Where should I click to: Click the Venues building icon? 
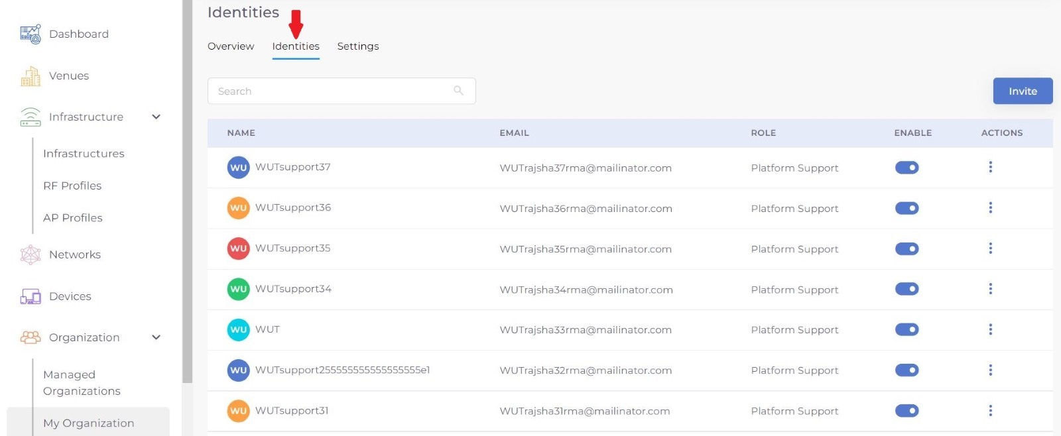tap(31, 76)
